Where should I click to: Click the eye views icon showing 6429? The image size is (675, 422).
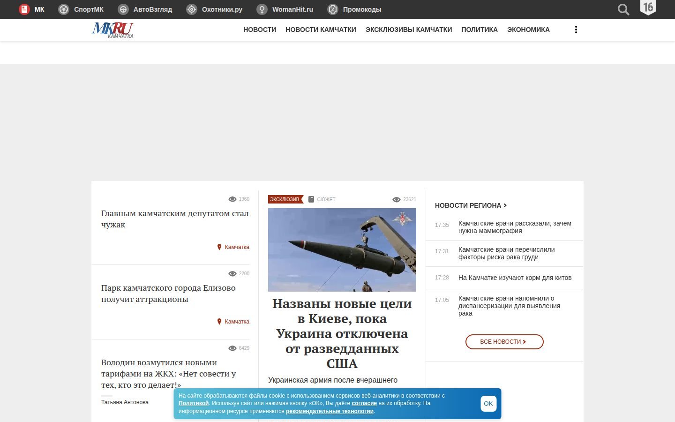coord(232,348)
